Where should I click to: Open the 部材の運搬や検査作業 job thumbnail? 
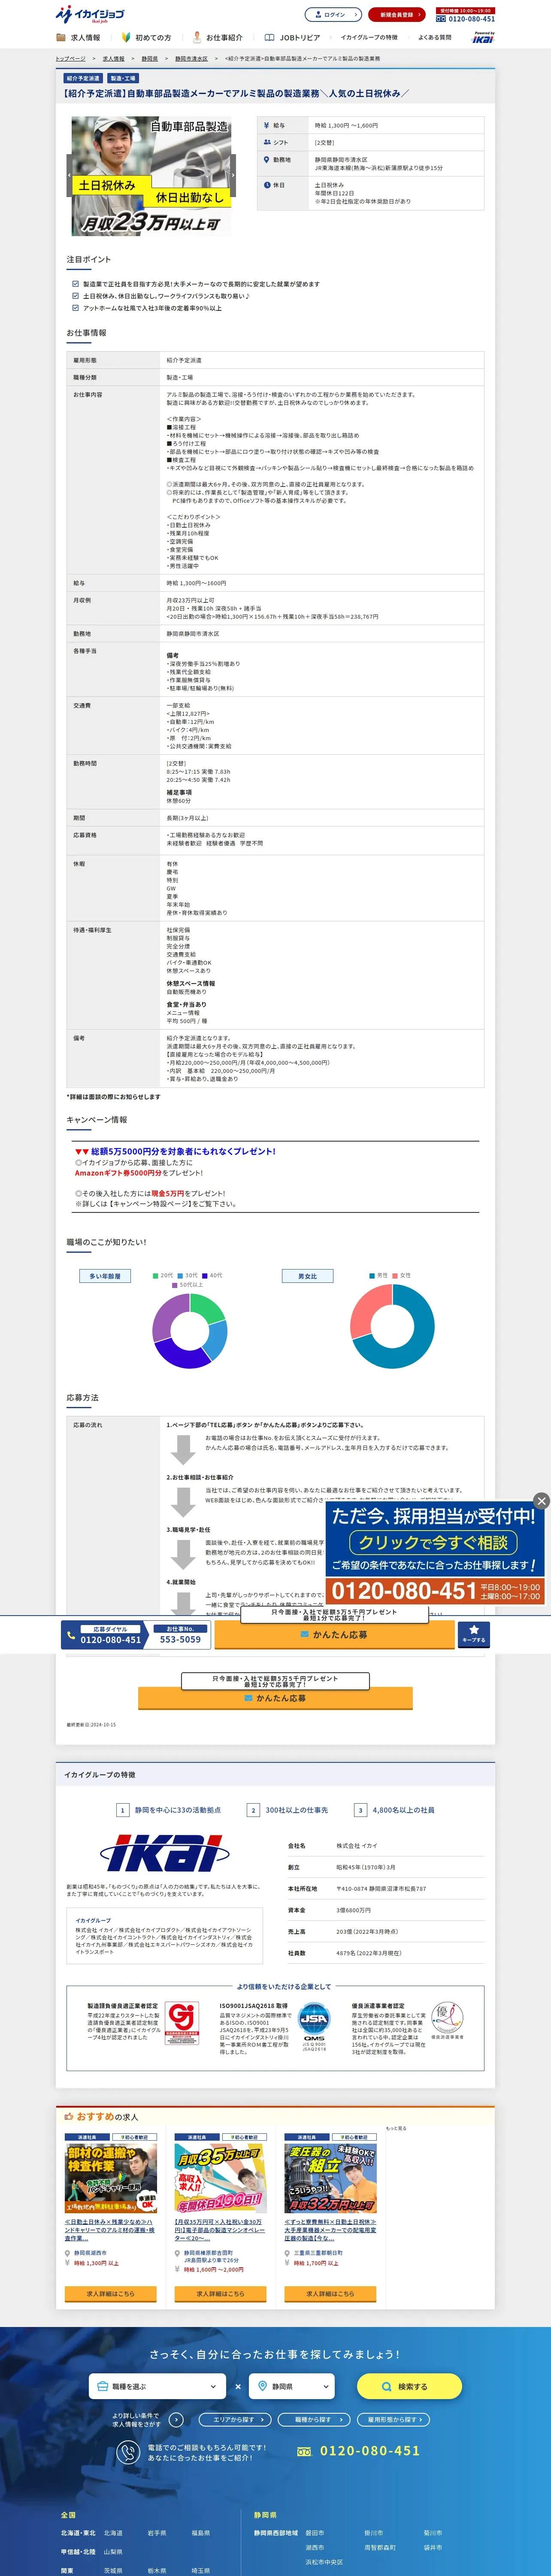(x=111, y=2178)
